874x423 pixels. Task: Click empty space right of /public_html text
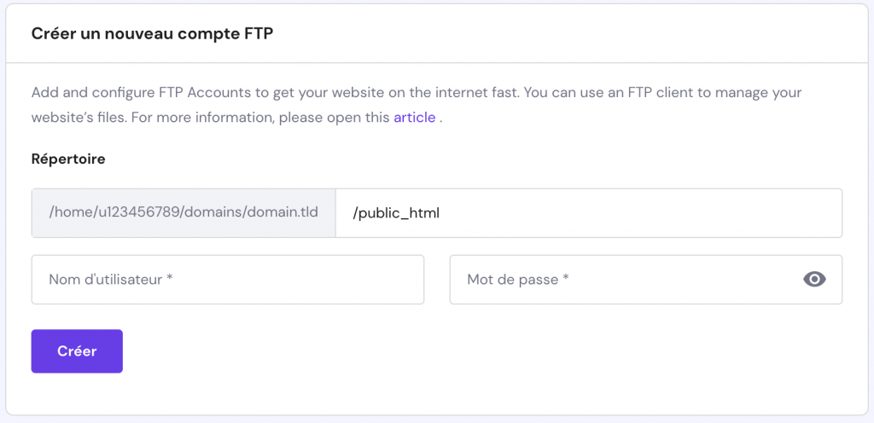click(640, 213)
